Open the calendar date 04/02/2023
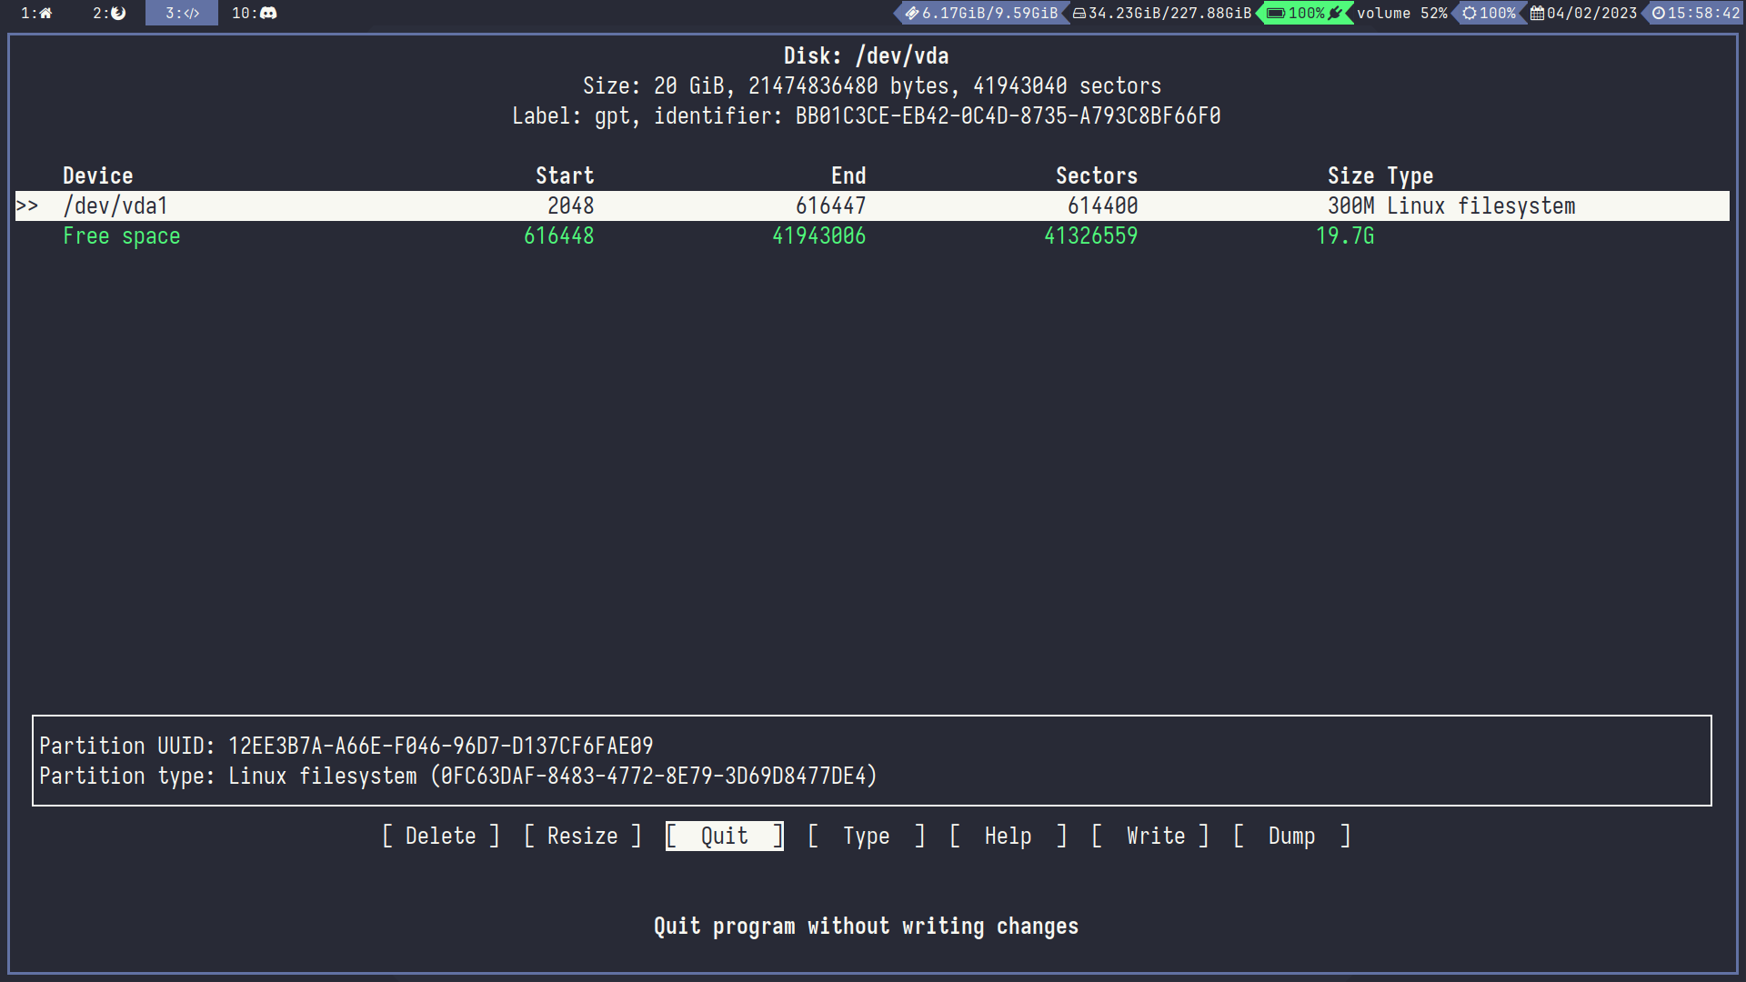This screenshot has width=1746, height=982. 1584,13
